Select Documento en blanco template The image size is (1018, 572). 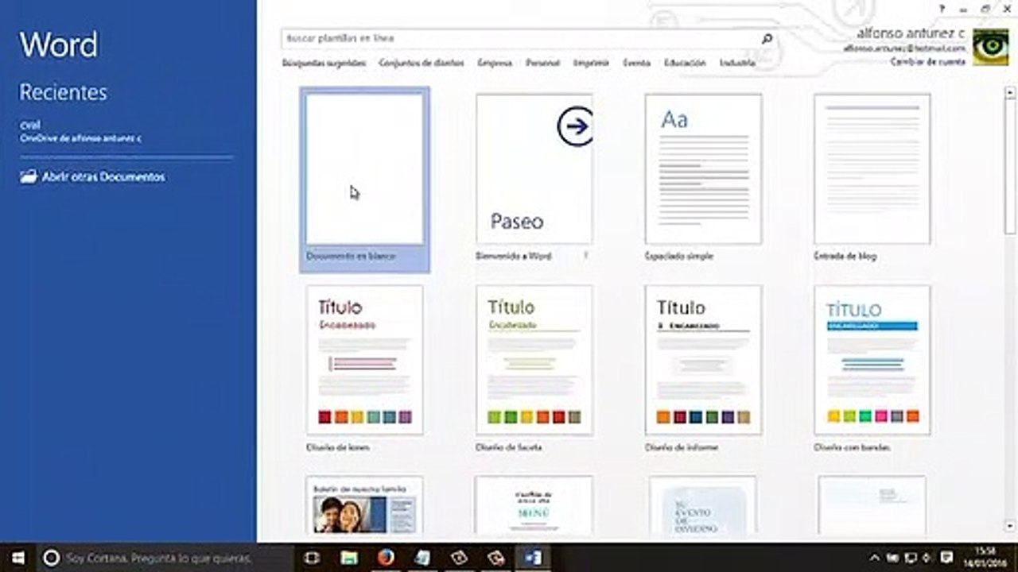[364, 180]
